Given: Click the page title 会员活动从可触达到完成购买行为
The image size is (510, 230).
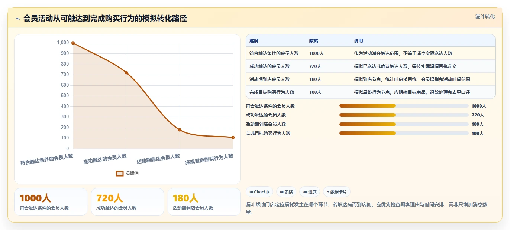Looking at the screenshot, I should click(x=105, y=19).
